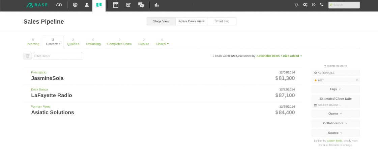Switch to Stage View

coord(161,21)
